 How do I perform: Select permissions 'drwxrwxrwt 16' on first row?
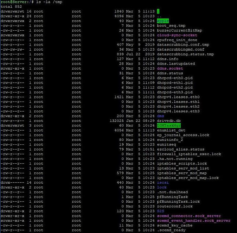click(x=16, y=11)
